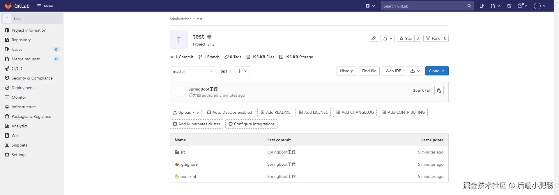Screen dimensions: 559x195
Task: Star the test project
Action: coord(406,38)
